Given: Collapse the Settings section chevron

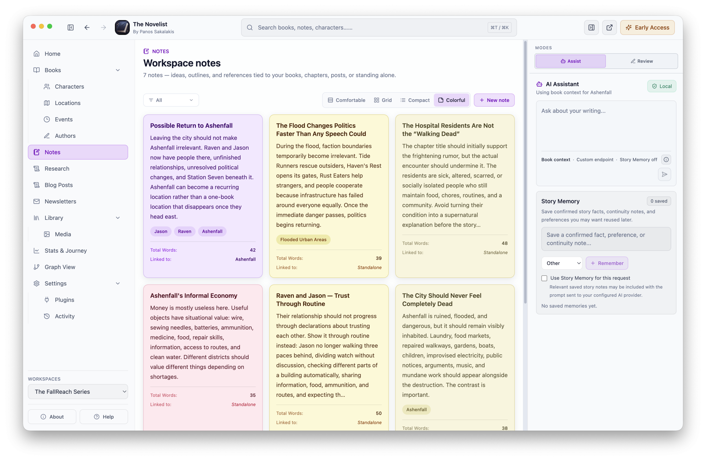Looking at the screenshot, I should click(x=118, y=284).
